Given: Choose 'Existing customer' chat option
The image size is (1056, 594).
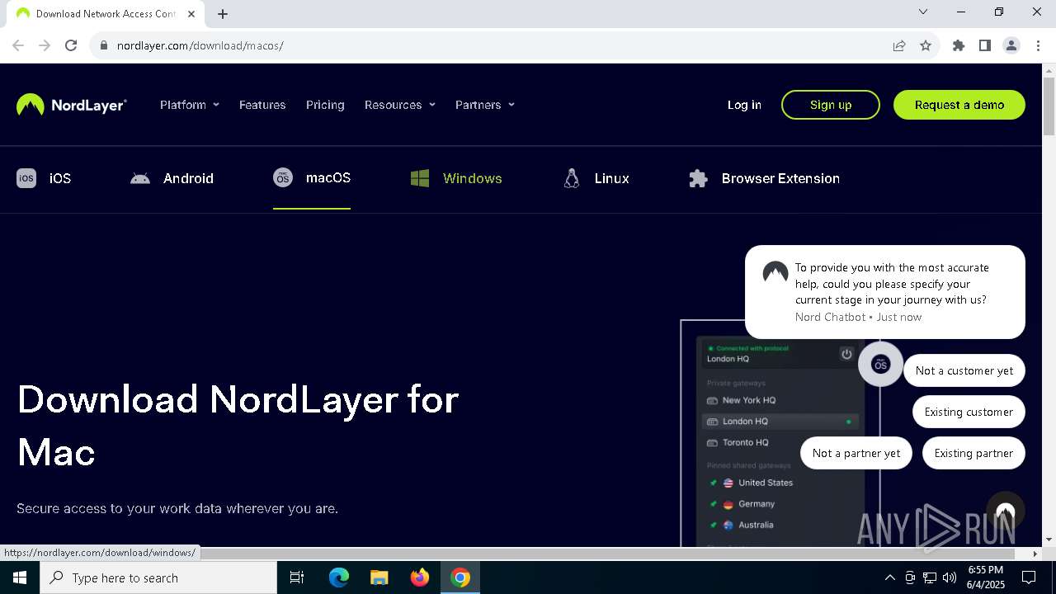Looking at the screenshot, I should (969, 412).
